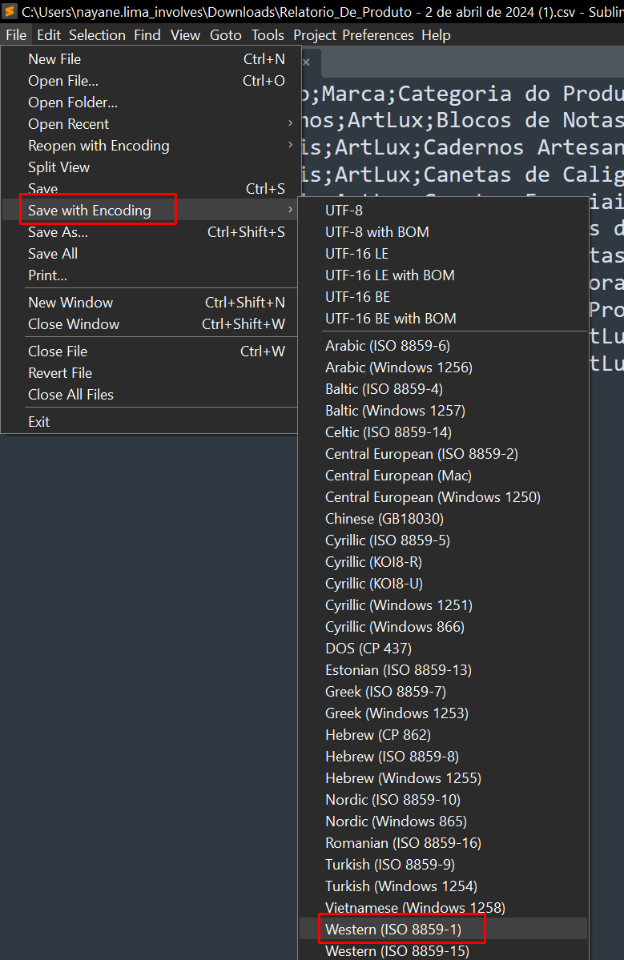Close the open file tab with X

(x=306, y=62)
